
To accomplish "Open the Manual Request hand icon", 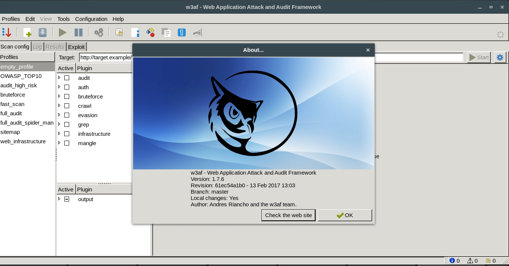I will [x=119, y=33].
